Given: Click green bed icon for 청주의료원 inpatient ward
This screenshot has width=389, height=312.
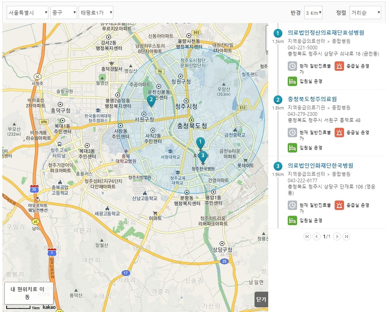Looking at the screenshot, I should 293,148.
